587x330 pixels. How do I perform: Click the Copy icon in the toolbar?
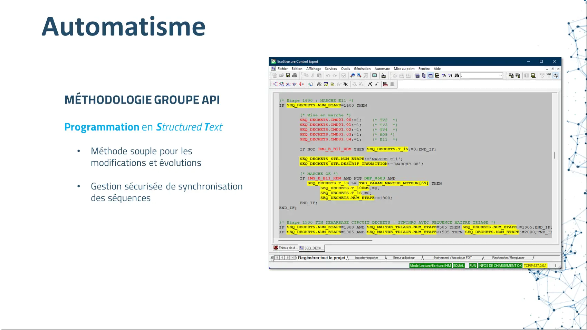point(306,76)
